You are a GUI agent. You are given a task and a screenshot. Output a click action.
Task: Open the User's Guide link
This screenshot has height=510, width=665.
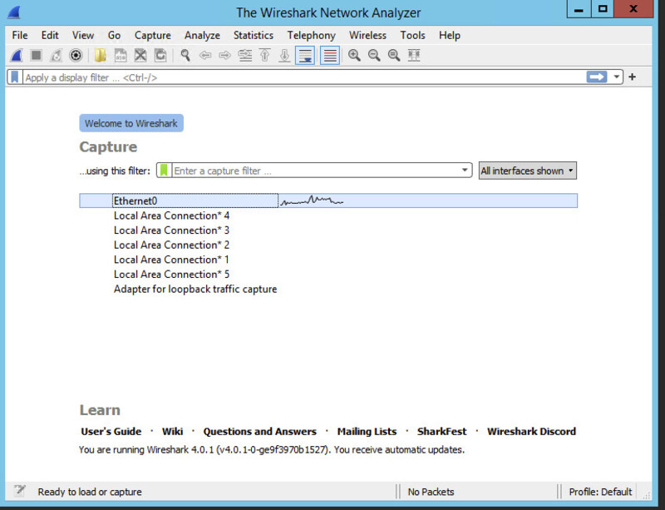pyautogui.click(x=111, y=432)
